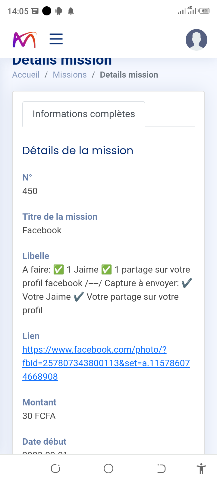
Task: Tap the user profile avatar
Action: (196, 40)
